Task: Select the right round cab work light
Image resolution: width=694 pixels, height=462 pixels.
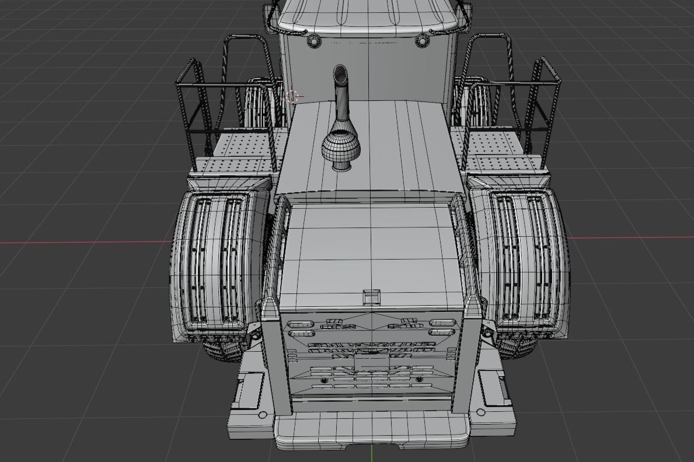Action: click(x=422, y=40)
